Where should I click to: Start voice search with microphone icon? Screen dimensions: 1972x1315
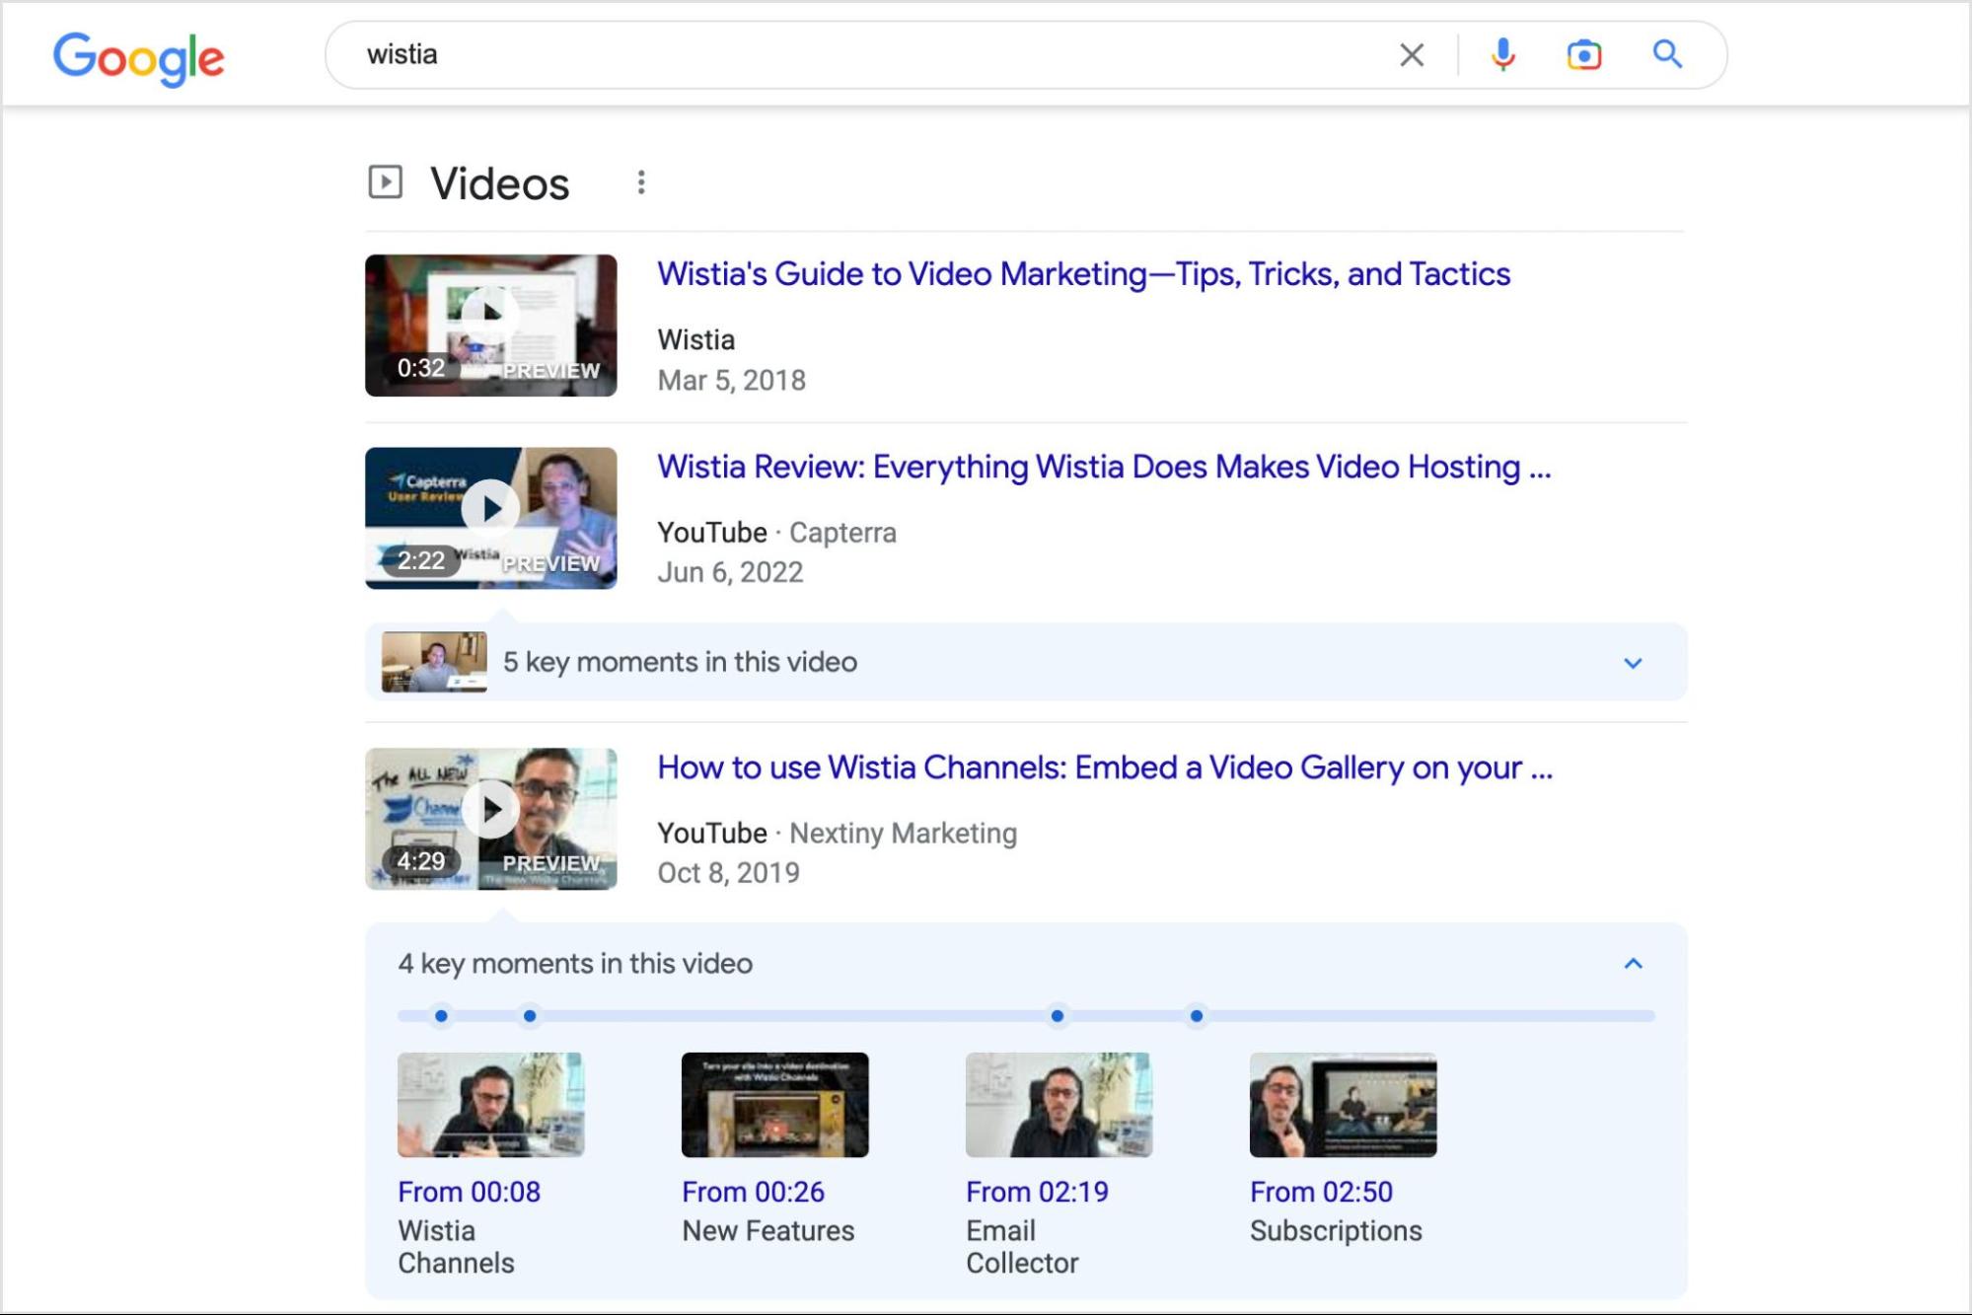[1502, 55]
